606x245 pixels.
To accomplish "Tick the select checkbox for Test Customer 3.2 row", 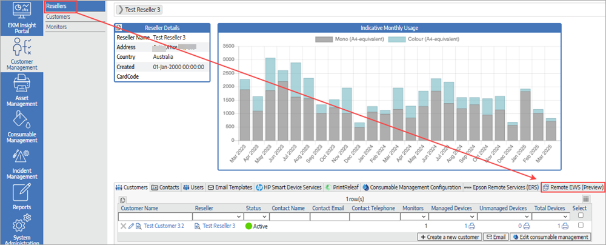I will [x=579, y=226].
